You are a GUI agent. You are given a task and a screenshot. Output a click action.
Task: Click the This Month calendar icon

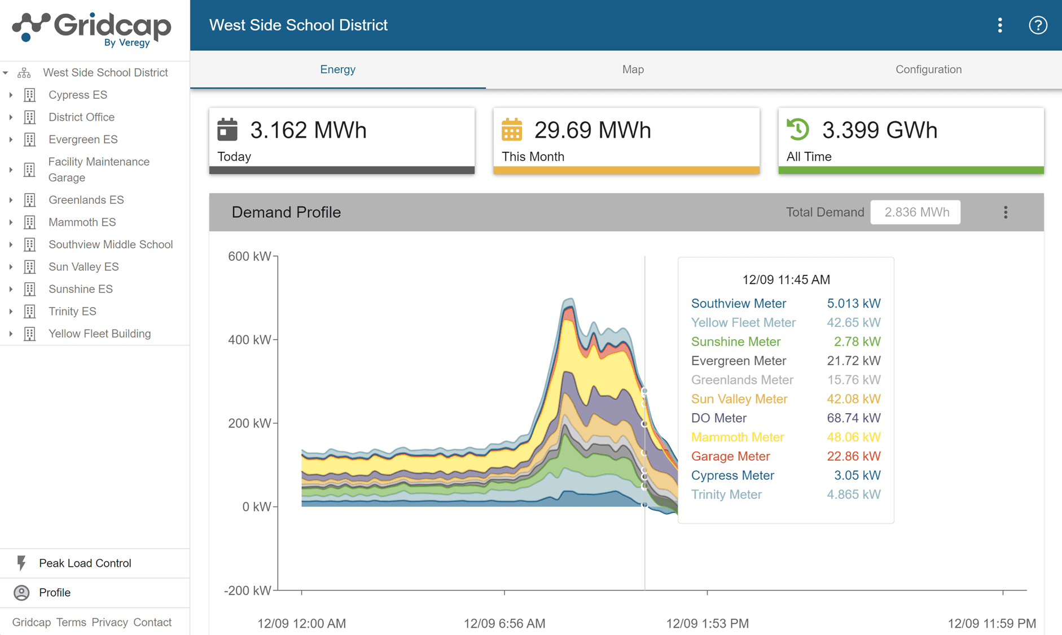pos(511,130)
